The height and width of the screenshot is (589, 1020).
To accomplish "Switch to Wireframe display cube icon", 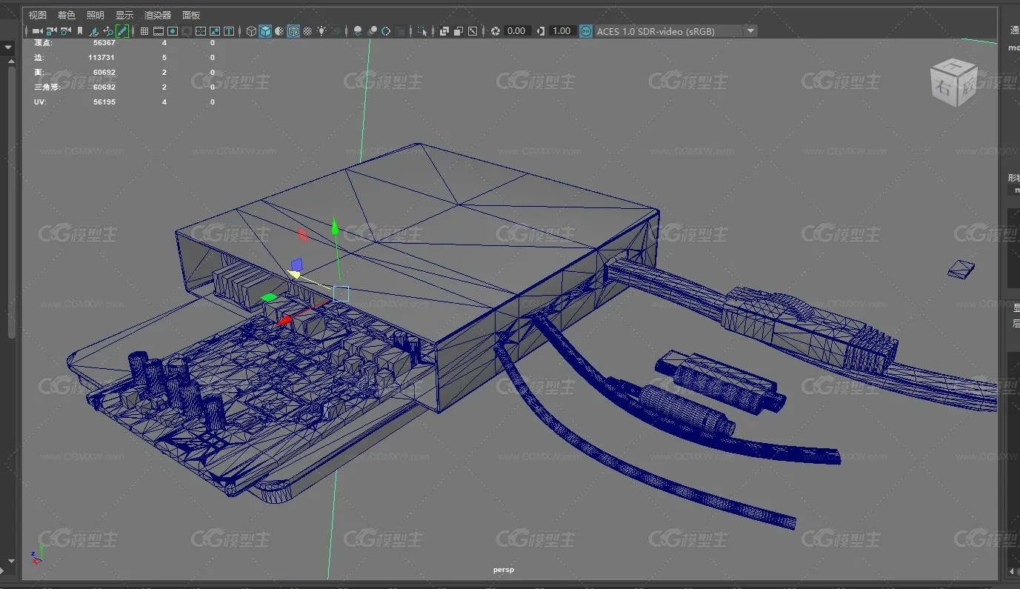I will click(251, 31).
